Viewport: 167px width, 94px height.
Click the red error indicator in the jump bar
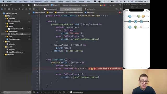pos(120,13)
